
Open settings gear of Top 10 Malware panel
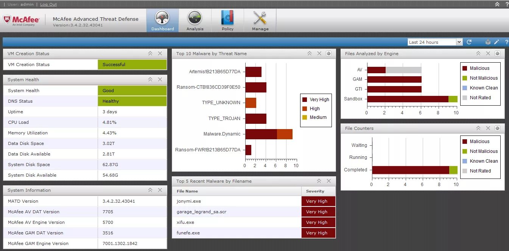[328, 54]
